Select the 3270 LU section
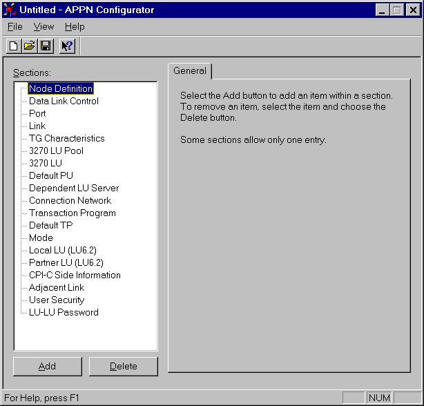 click(46, 163)
